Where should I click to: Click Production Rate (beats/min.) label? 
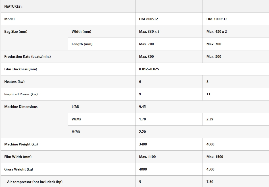click(x=28, y=57)
